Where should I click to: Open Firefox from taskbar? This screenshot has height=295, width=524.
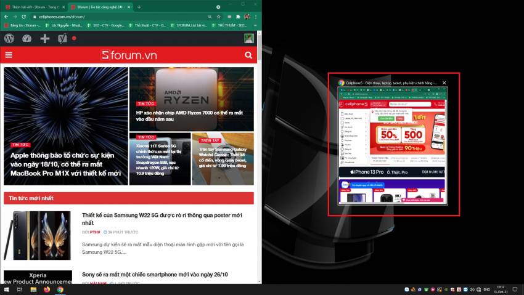point(47,289)
